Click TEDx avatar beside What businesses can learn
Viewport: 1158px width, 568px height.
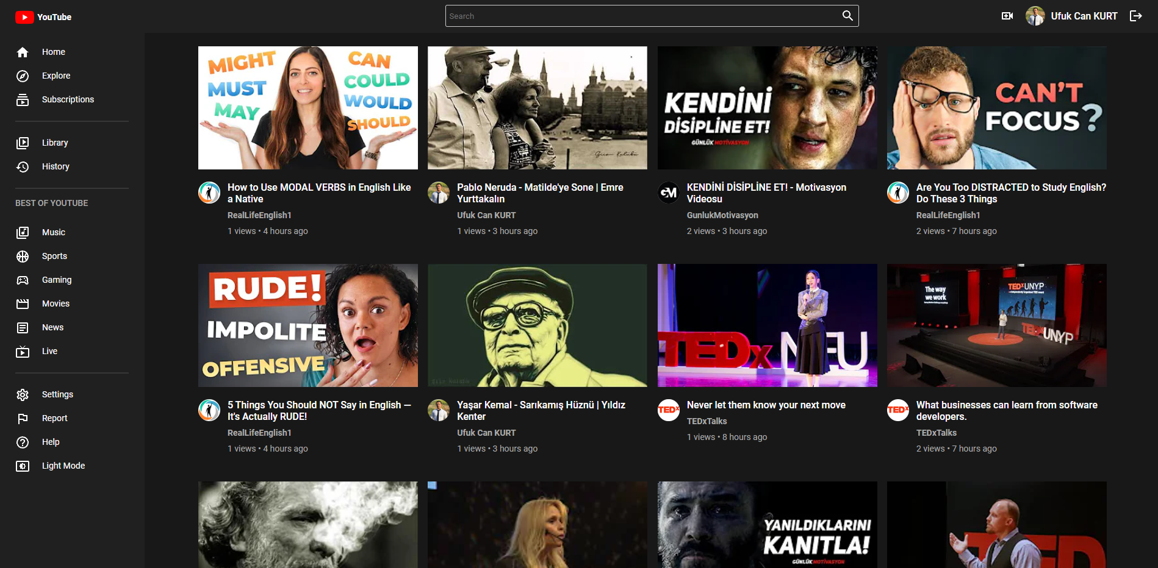click(x=898, y=410)
